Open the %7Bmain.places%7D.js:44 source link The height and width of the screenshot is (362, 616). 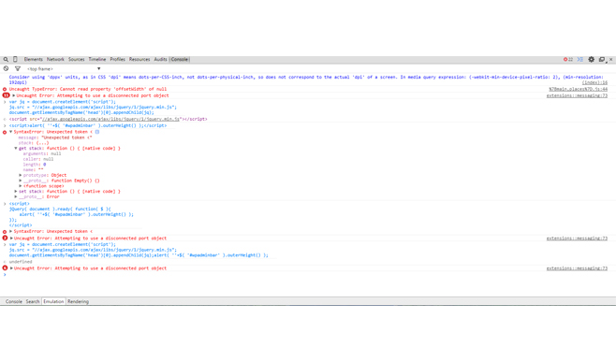click(579, 89)
